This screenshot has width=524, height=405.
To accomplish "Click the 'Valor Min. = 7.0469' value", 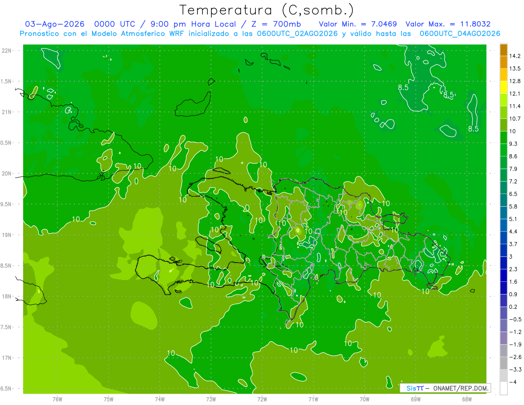I will [x=358, y=24].
